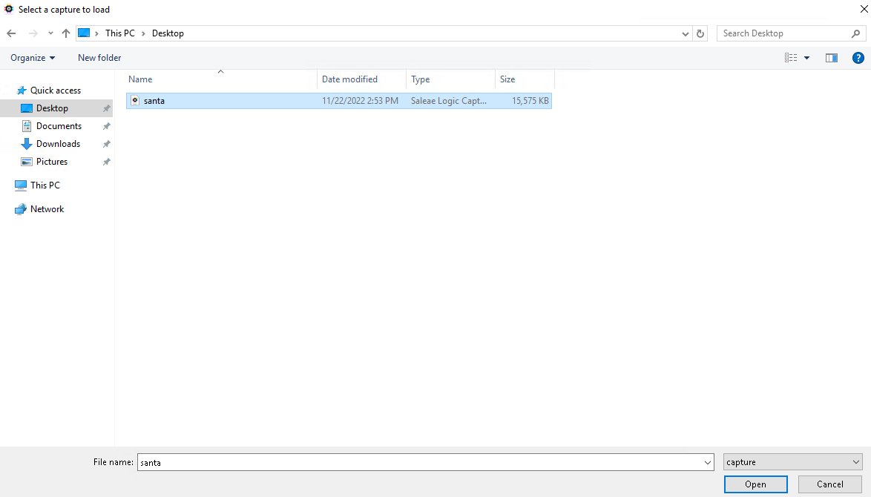Select the santa capture file
This screenshot has width=871, height=497.
pyautogui.click(x=154, y=101)
